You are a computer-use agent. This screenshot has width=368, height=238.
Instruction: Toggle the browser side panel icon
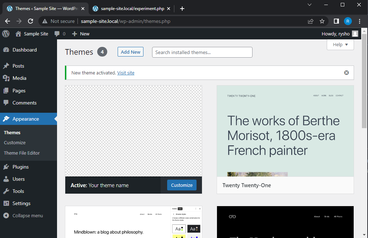pos(336,21)
